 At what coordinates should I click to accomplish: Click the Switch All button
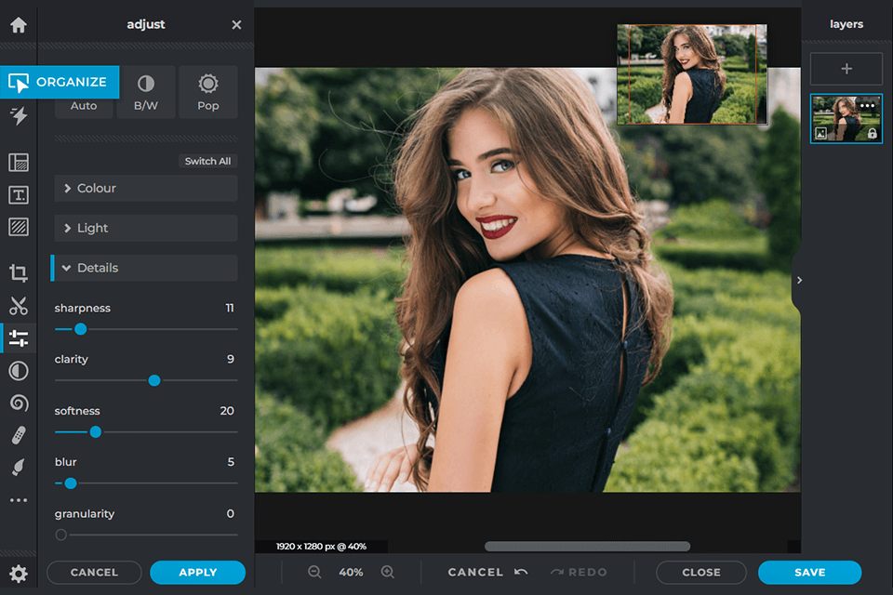(x=207, y=161)
